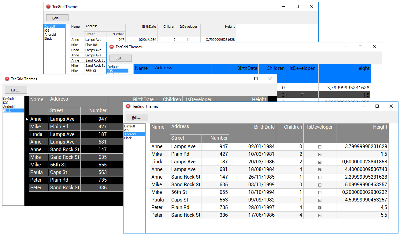Screen dimensions: 400x235
Task: Click Edit... button in the front Android window
Action: [137, 118]
